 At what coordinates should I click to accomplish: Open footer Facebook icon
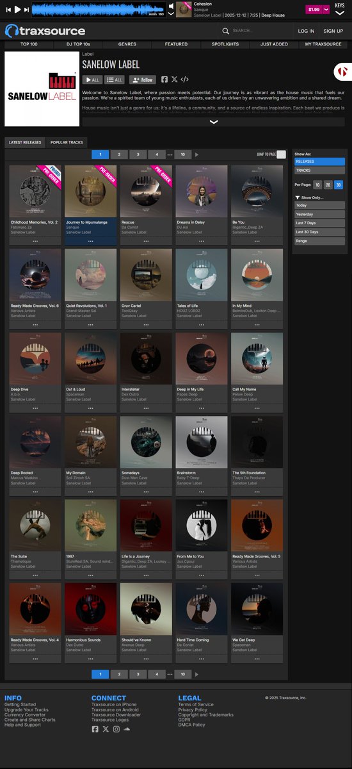click(95, 729)
